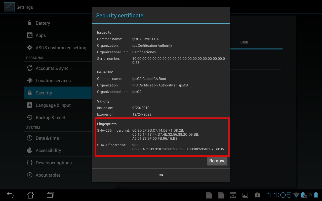Tap the rightmost battery status icon

(316, 195)
